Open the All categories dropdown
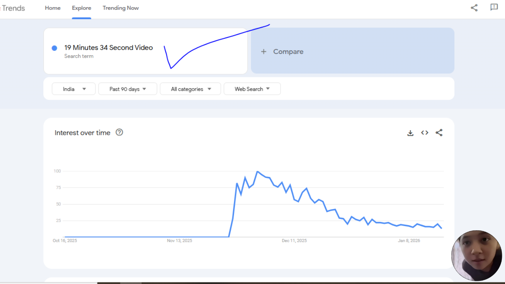 pos(191,89)
